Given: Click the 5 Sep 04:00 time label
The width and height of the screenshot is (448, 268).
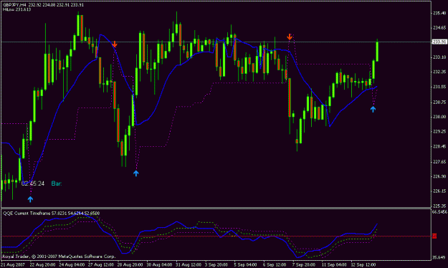Looking at the screenshot, I should coord(245,264).
